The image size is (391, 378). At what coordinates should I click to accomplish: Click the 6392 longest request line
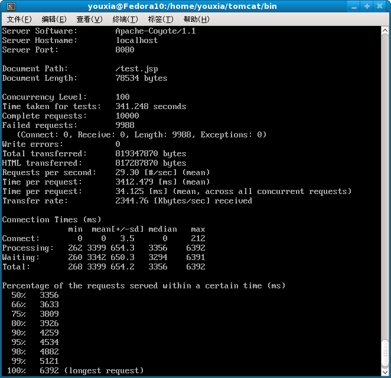pyautogui.click(x=76, y=371)
